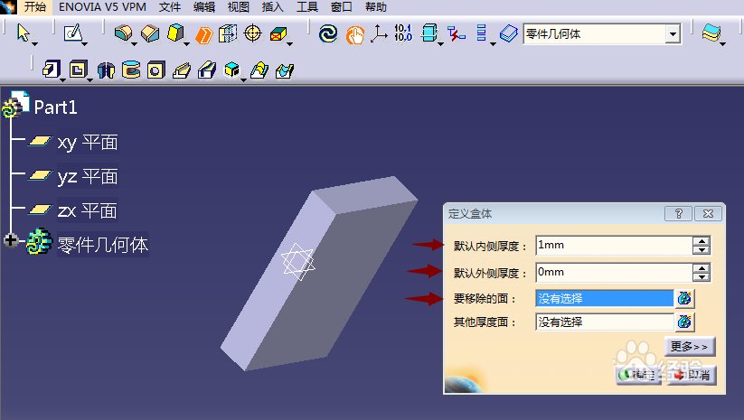Click the 其他厚度面 selection icon button
The image size is (744, 420).
[684, 322]
